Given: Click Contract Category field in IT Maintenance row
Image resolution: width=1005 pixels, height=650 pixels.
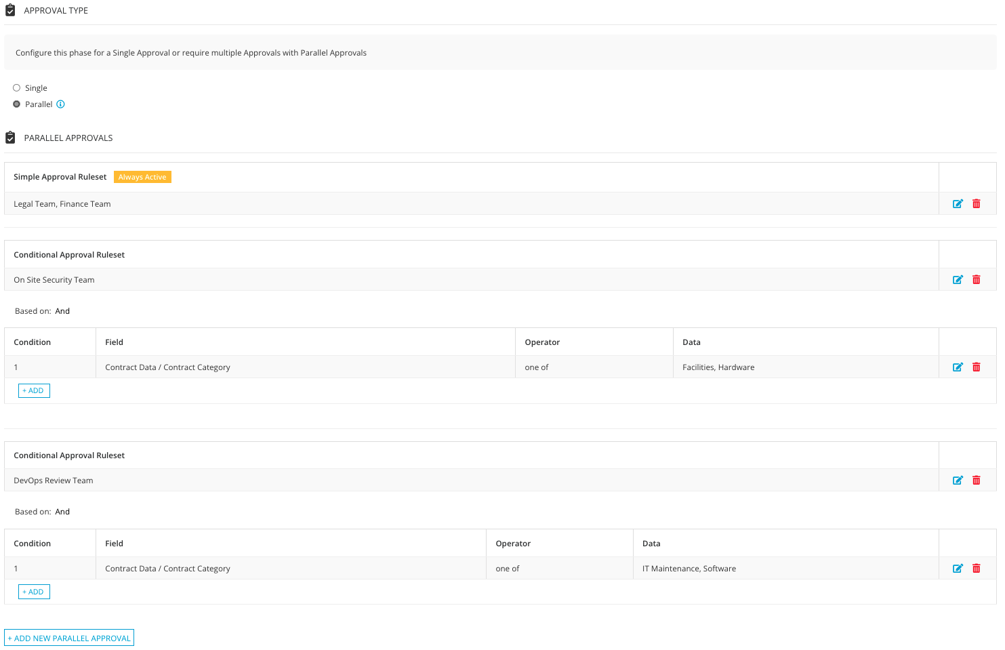Looking at the screenshot, I should coord(167,568).
